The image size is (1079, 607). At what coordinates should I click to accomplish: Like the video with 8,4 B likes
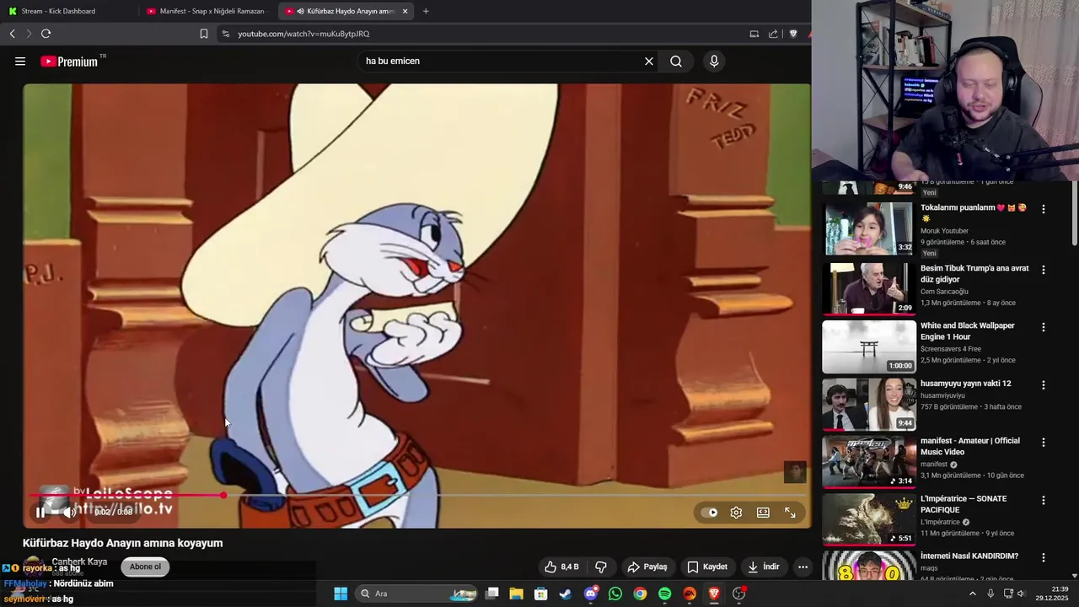click(x=561, y=567)
